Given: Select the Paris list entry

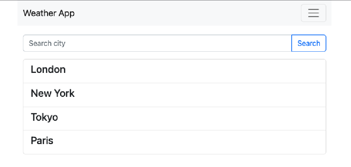Looking at the screenshot, I should pyautogui.click(x=174, y=142).
